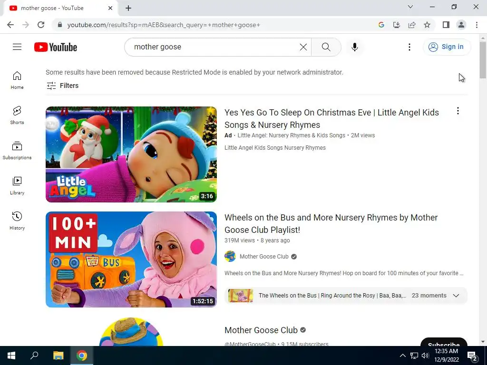This screenshot has height=365, width=487.
Task: Bookmark this tab with the star
Action: (427, 25)
